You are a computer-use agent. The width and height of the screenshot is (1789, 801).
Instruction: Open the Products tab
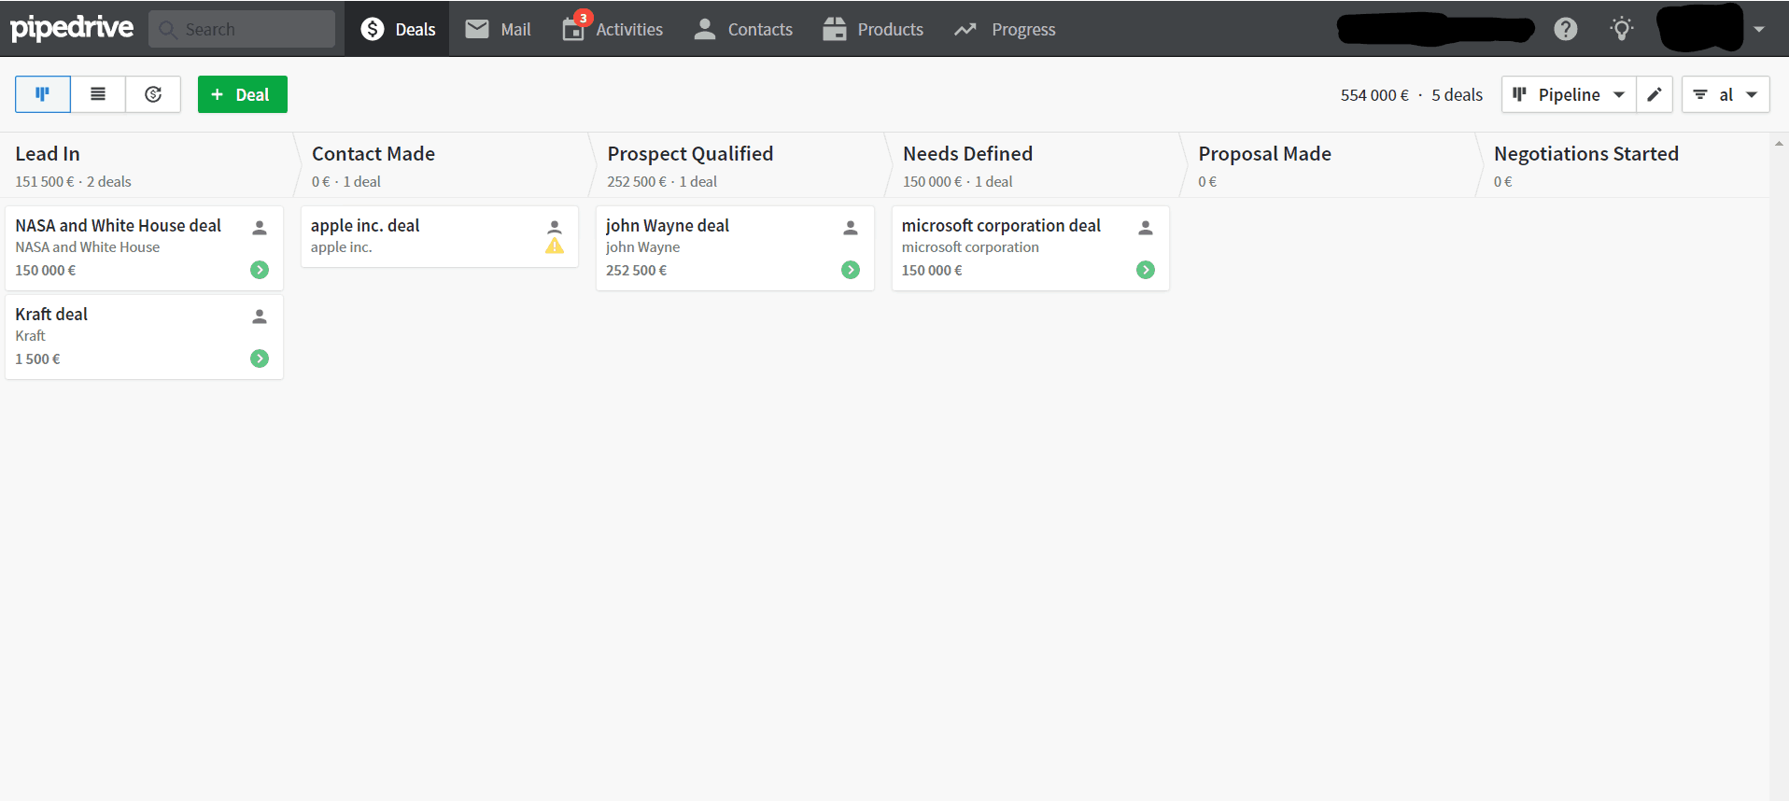[873, 29]
